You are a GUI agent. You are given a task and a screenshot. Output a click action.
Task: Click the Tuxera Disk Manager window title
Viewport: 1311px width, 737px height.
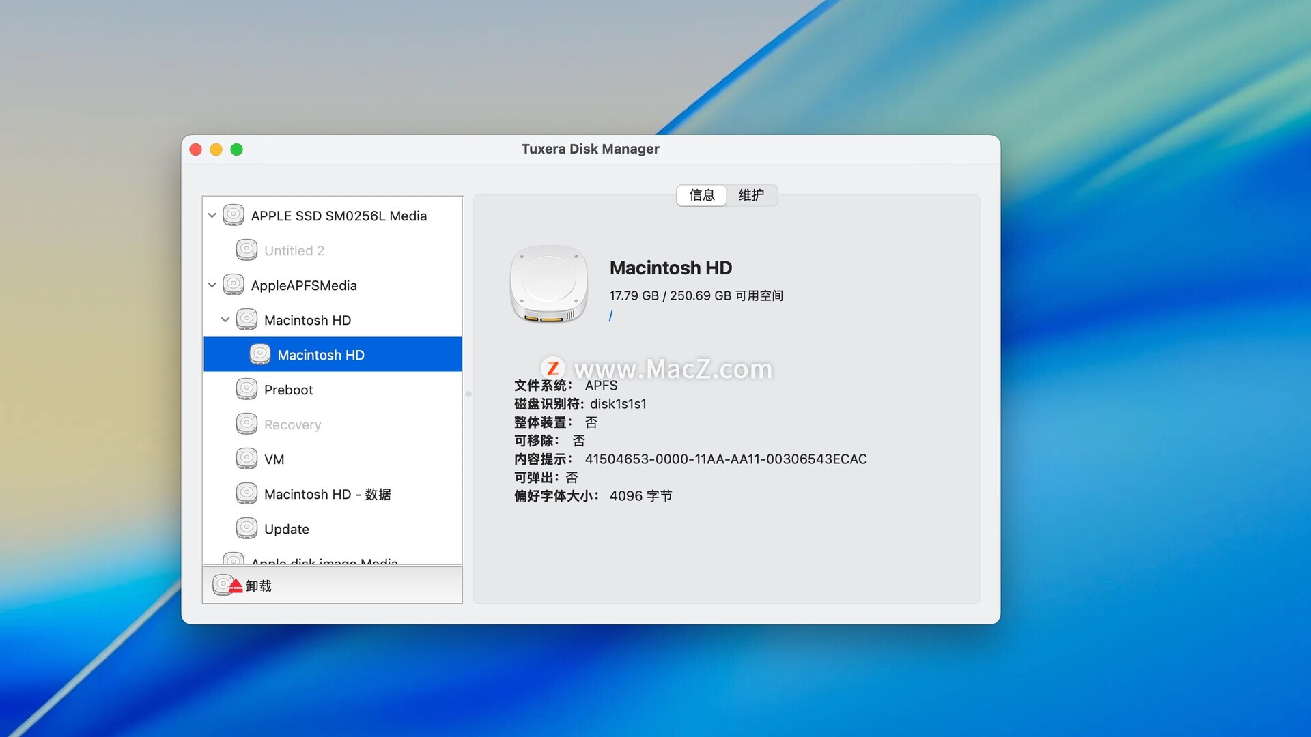tap(591, 149)
